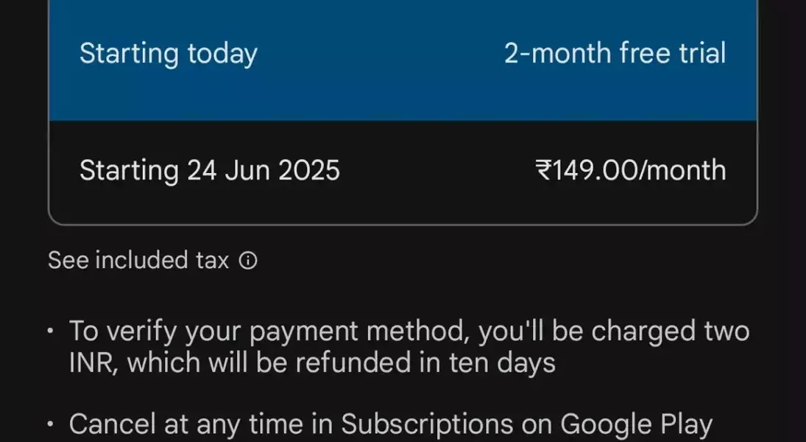Click the text charged two in the notice
The image size is (806, 442).
(671, 331)
